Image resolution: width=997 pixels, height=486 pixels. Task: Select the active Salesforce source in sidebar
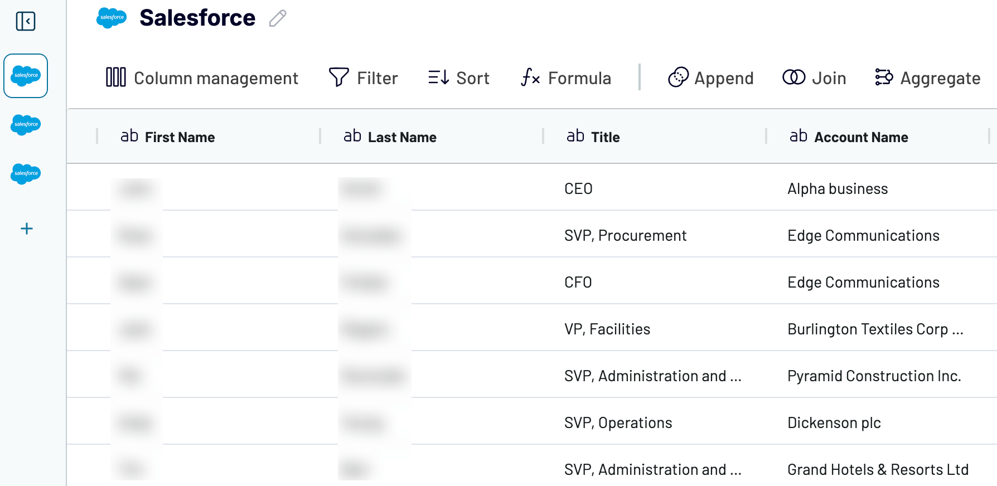pyautogui.click(x=26, y=76)
